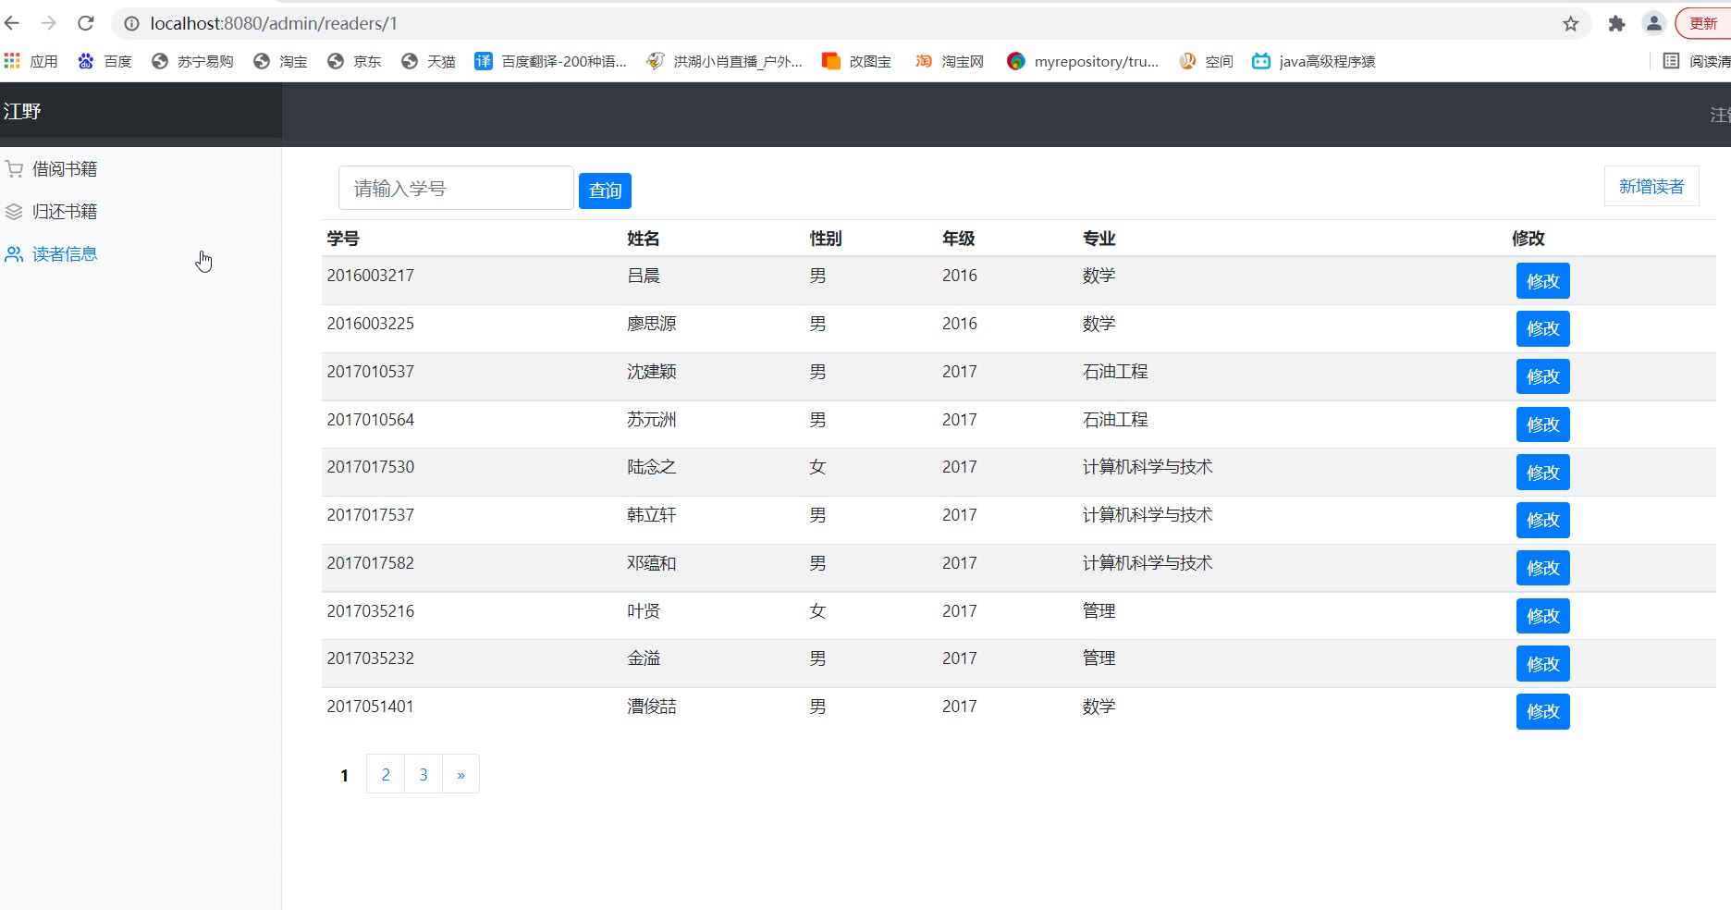Open the browser extensions puzzle icon
The height and width of the screenshot is (910, 1731).
[1616, 24]
